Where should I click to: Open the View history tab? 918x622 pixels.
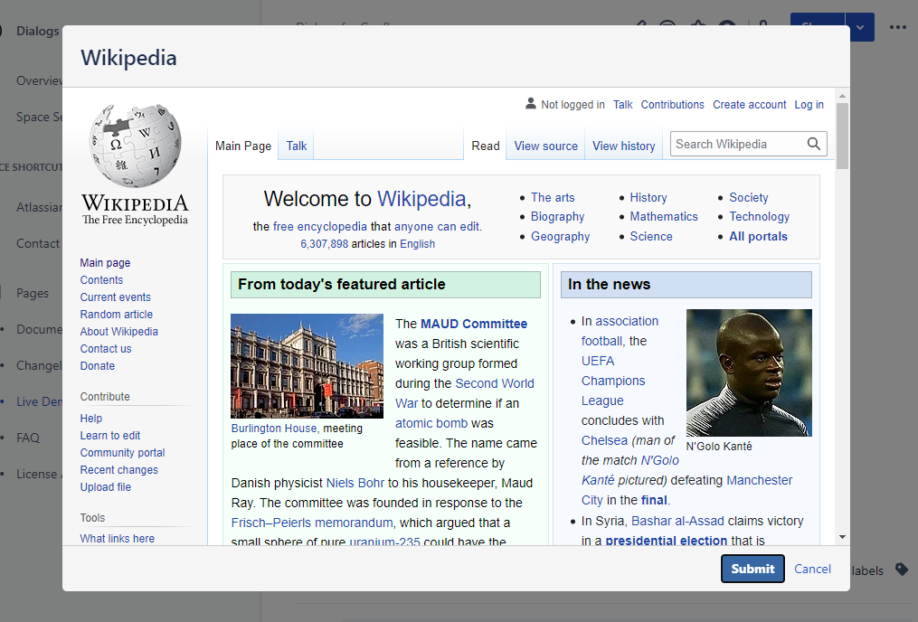pos(623,146)
